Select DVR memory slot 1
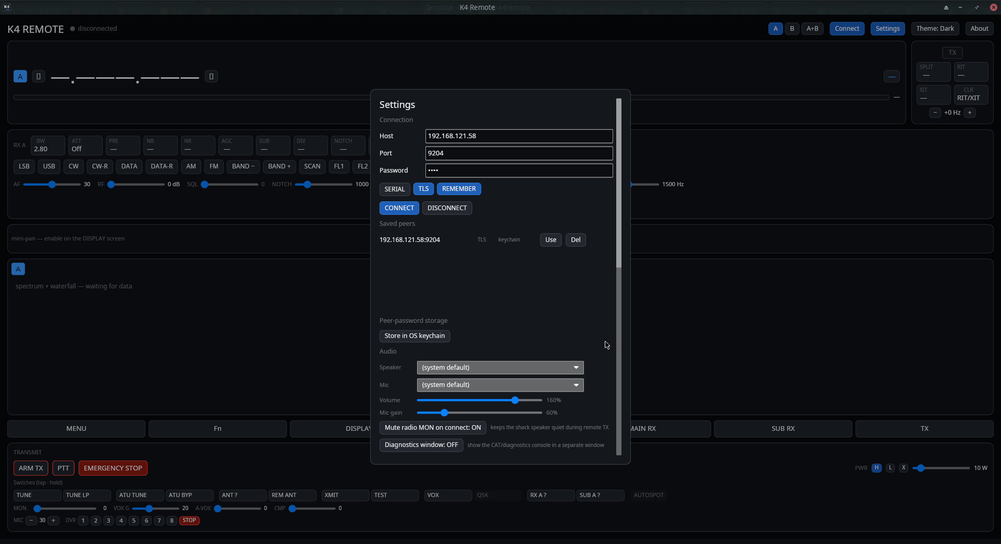 83,521
